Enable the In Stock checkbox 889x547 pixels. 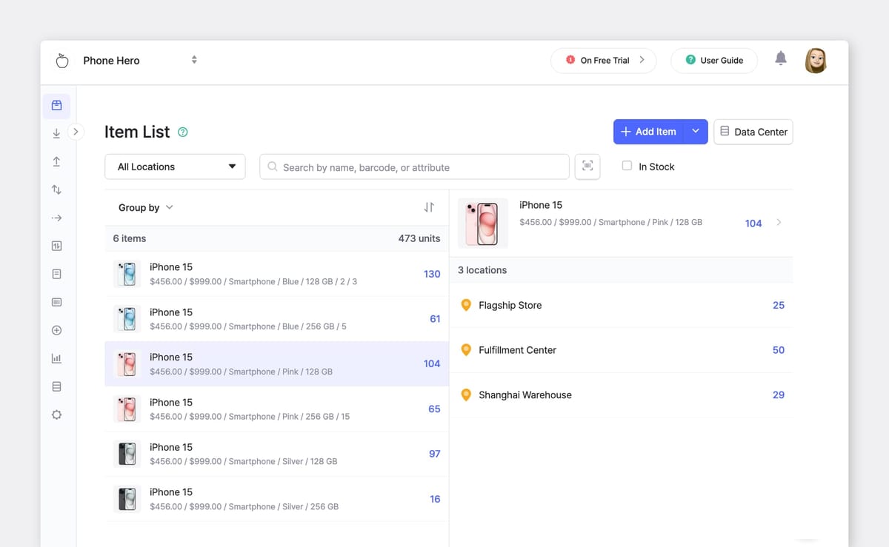click(627, 166)
